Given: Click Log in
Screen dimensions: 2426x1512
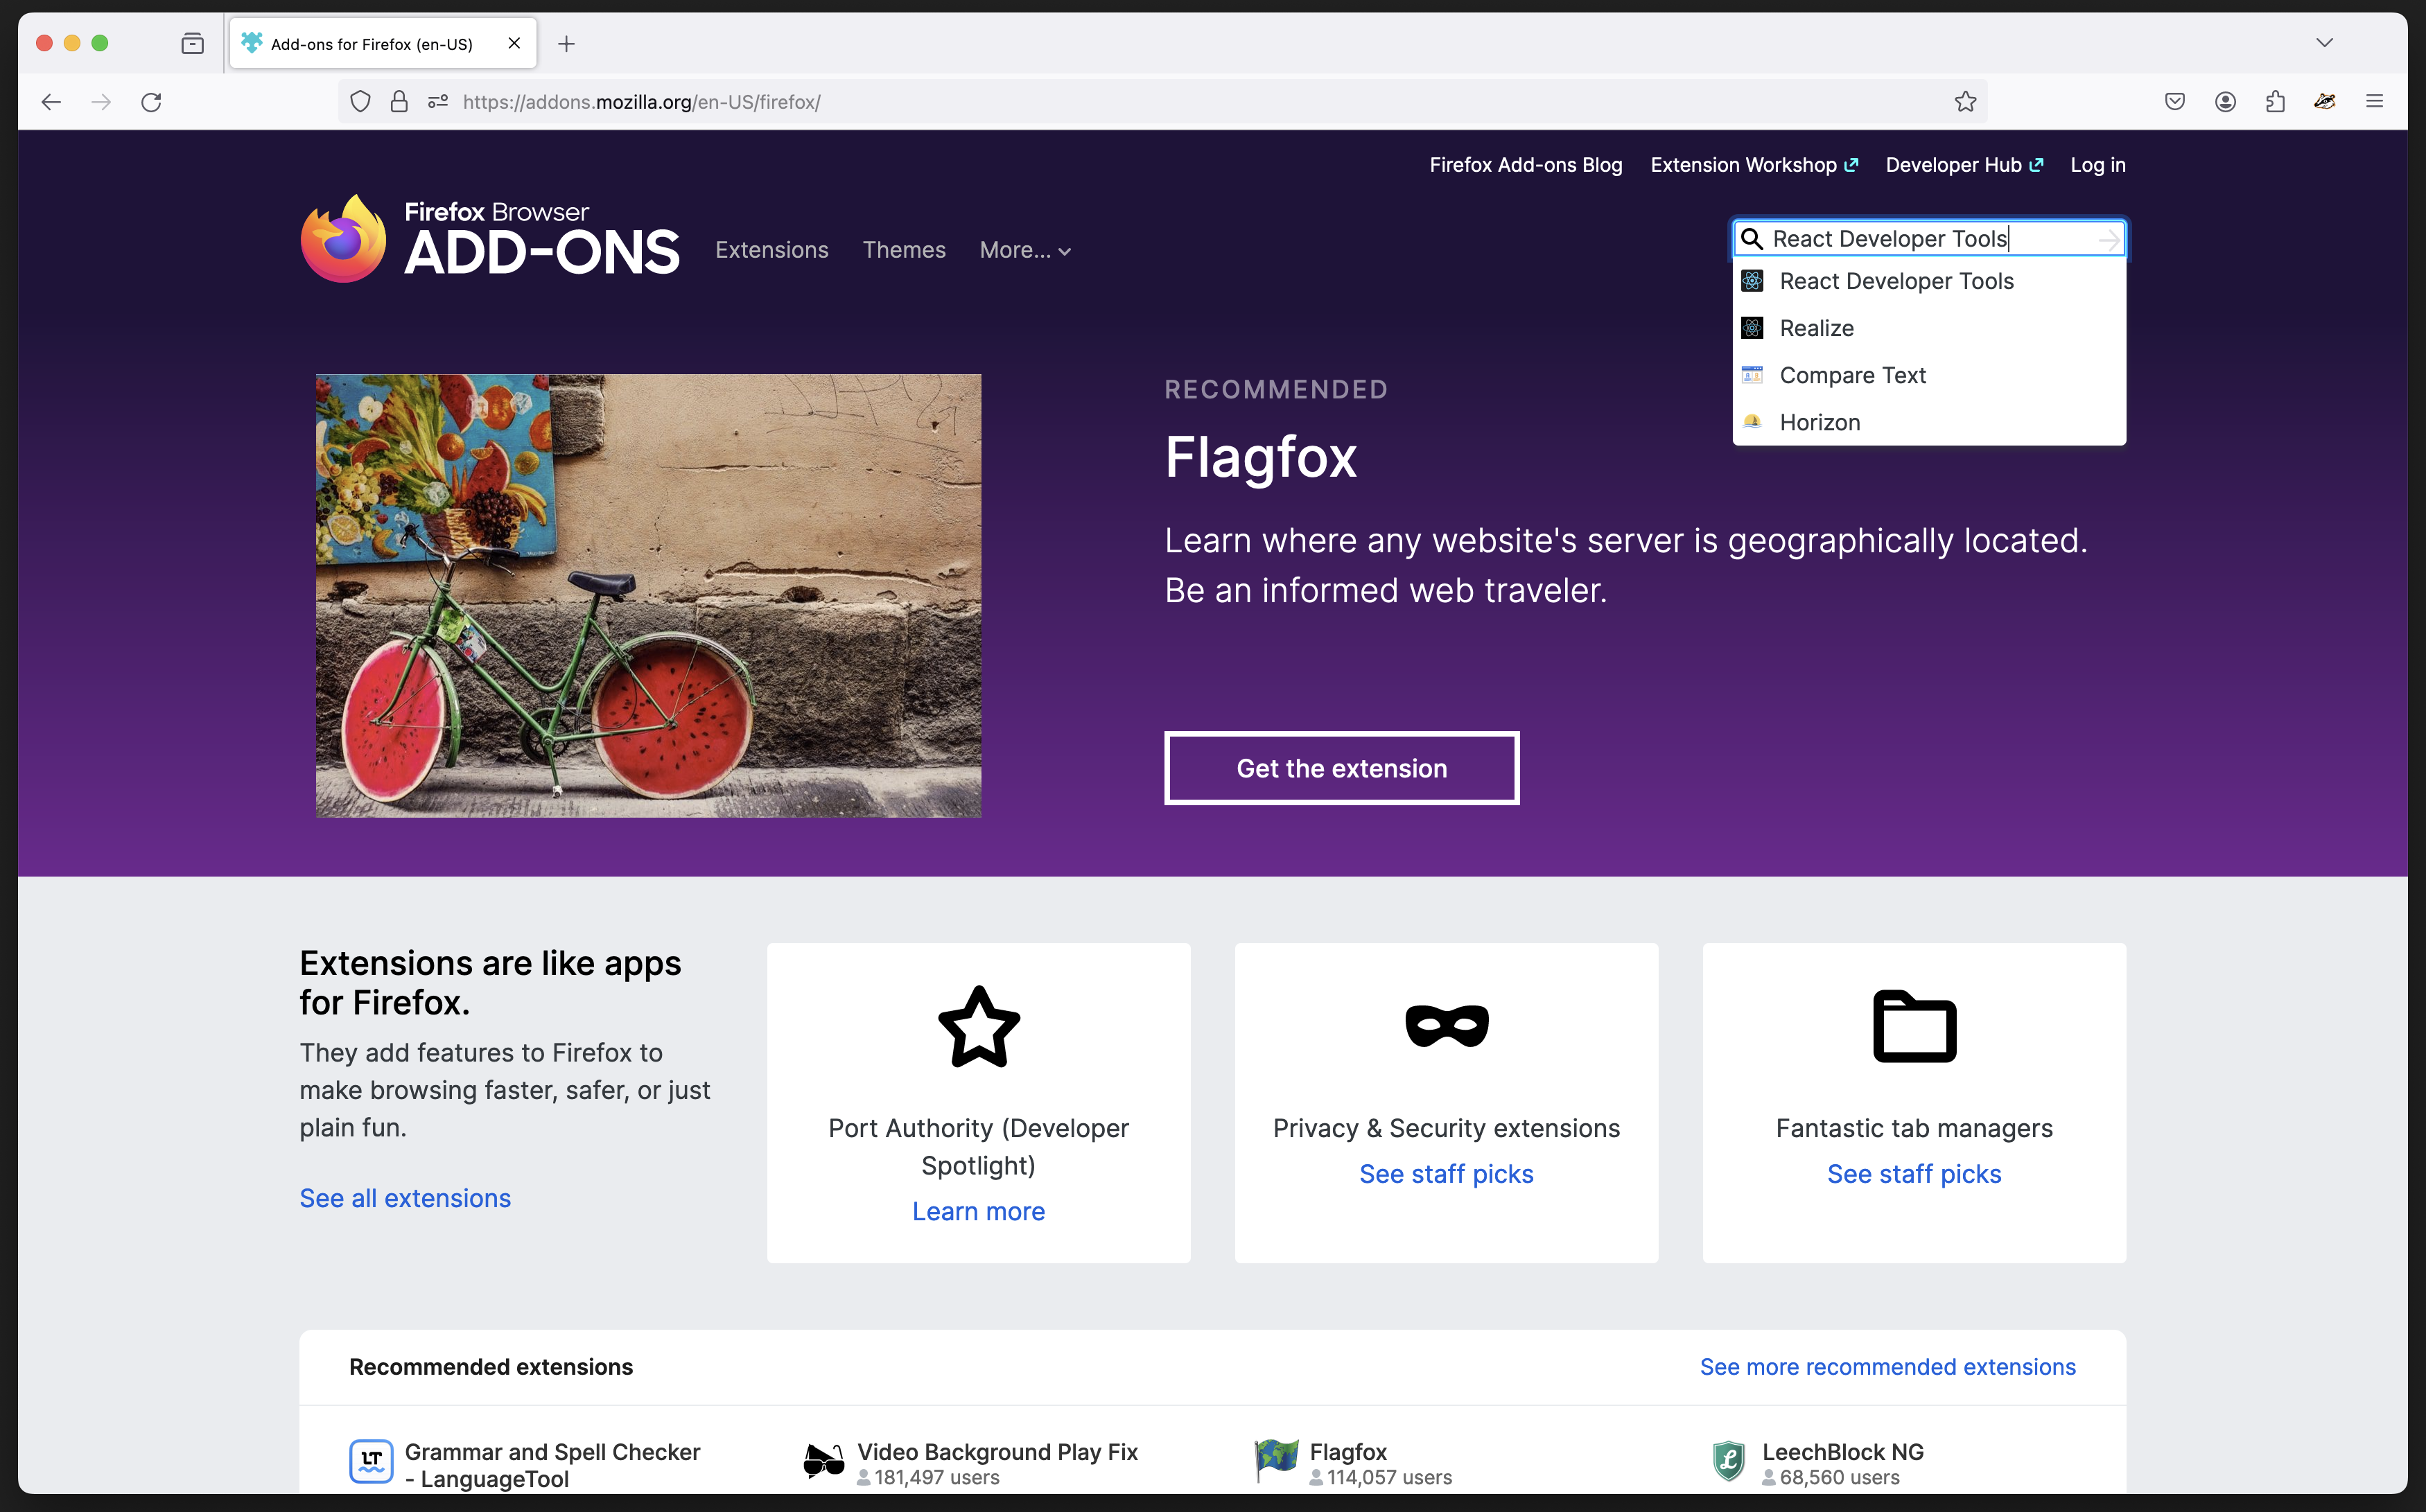Looking at the screenshot, I should pyautogui.click(x=2098, y=165).
